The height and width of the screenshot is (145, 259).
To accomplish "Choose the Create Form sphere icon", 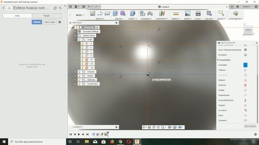I will pyautogui.click(x=123, y=13).
